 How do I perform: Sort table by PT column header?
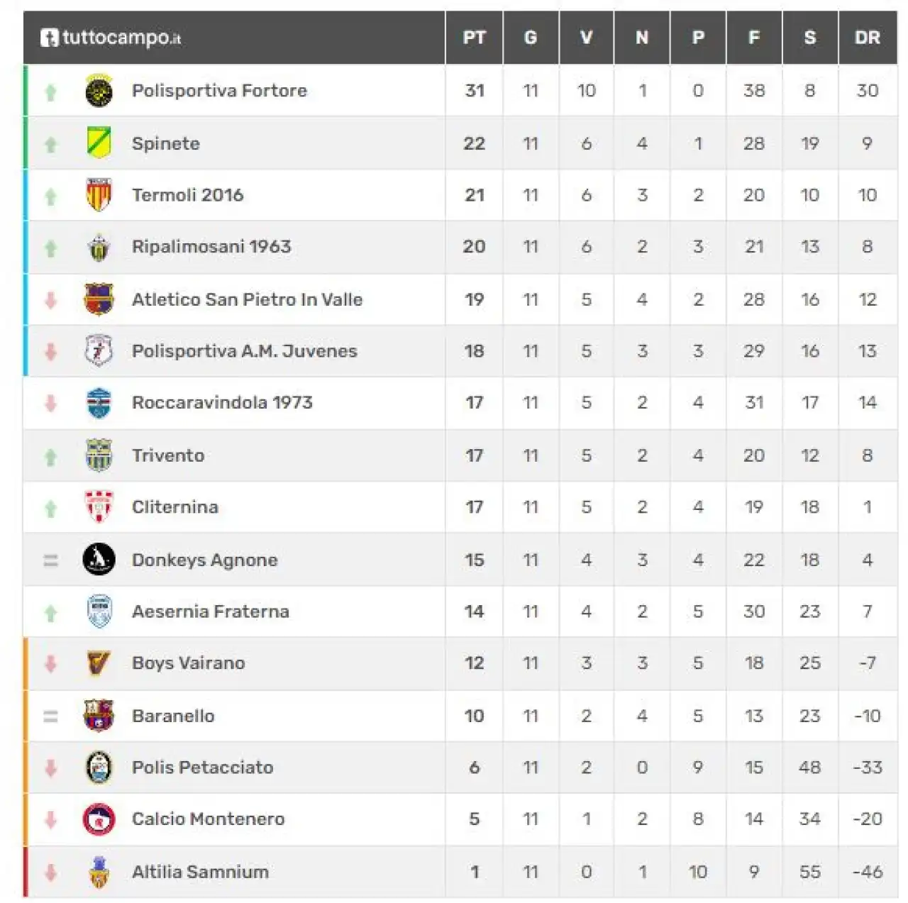tap(475, 38)
